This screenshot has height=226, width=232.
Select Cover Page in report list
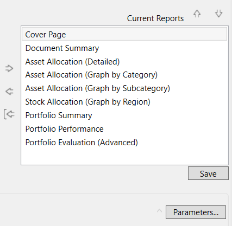[124, 34]
